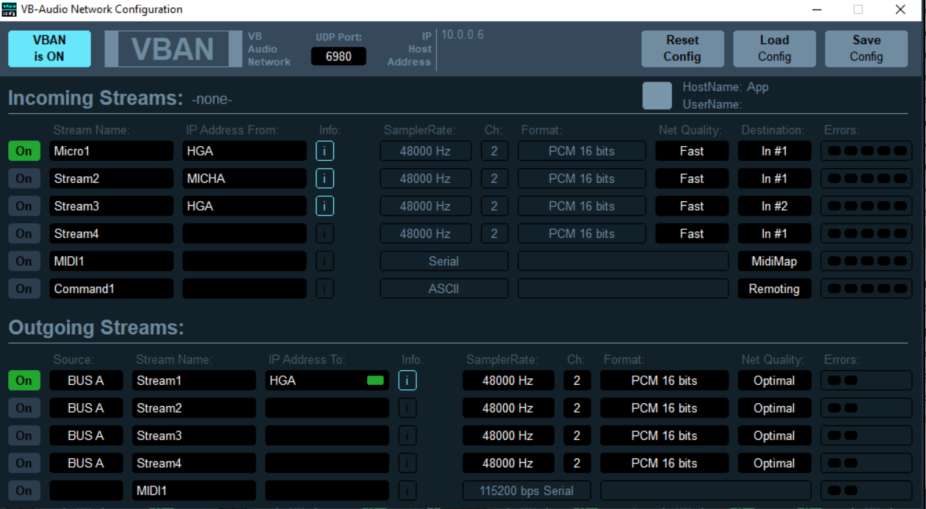Change outgoing Stream1 sample rate 48000 Hz

click(x=508, y=380)
